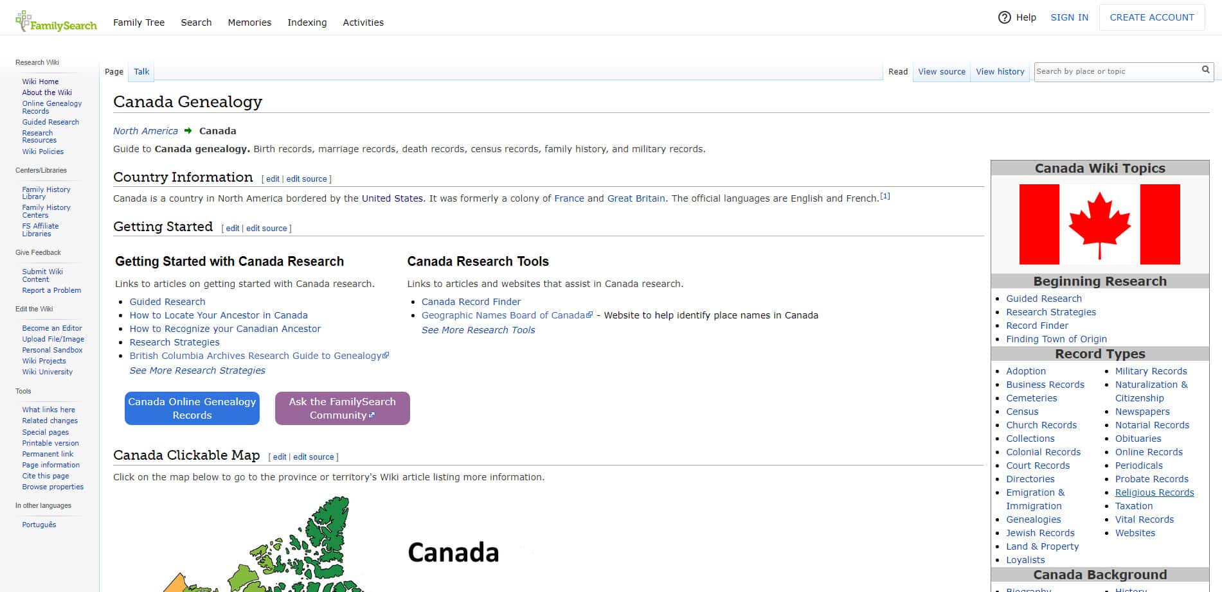The image size is (1222, 592).
Task: Open Geographic Names Board of Canada link
Action: pyautogui.click(x=507, y=315)
